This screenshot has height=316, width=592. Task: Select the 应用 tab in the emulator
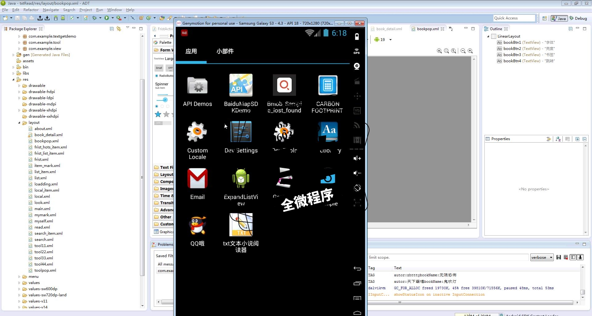pyautogui.click(x=191, y=51)
